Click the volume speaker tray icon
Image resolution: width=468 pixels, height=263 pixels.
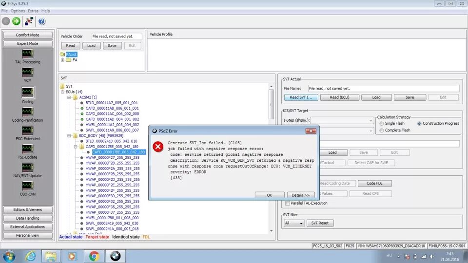point(432,257)
